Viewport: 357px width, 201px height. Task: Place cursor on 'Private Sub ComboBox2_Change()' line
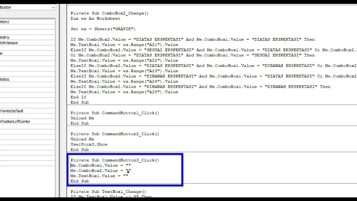point(110,13)
